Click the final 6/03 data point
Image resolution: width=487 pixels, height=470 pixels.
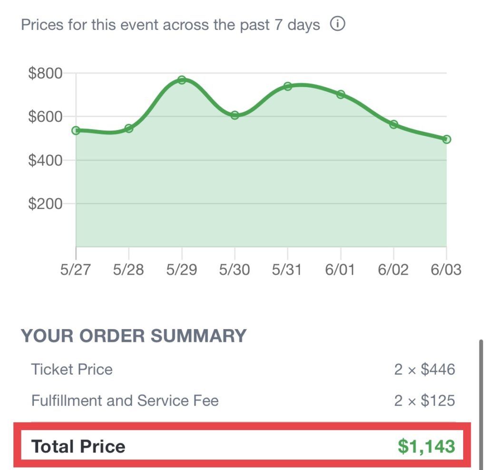(x=447, y=140)
